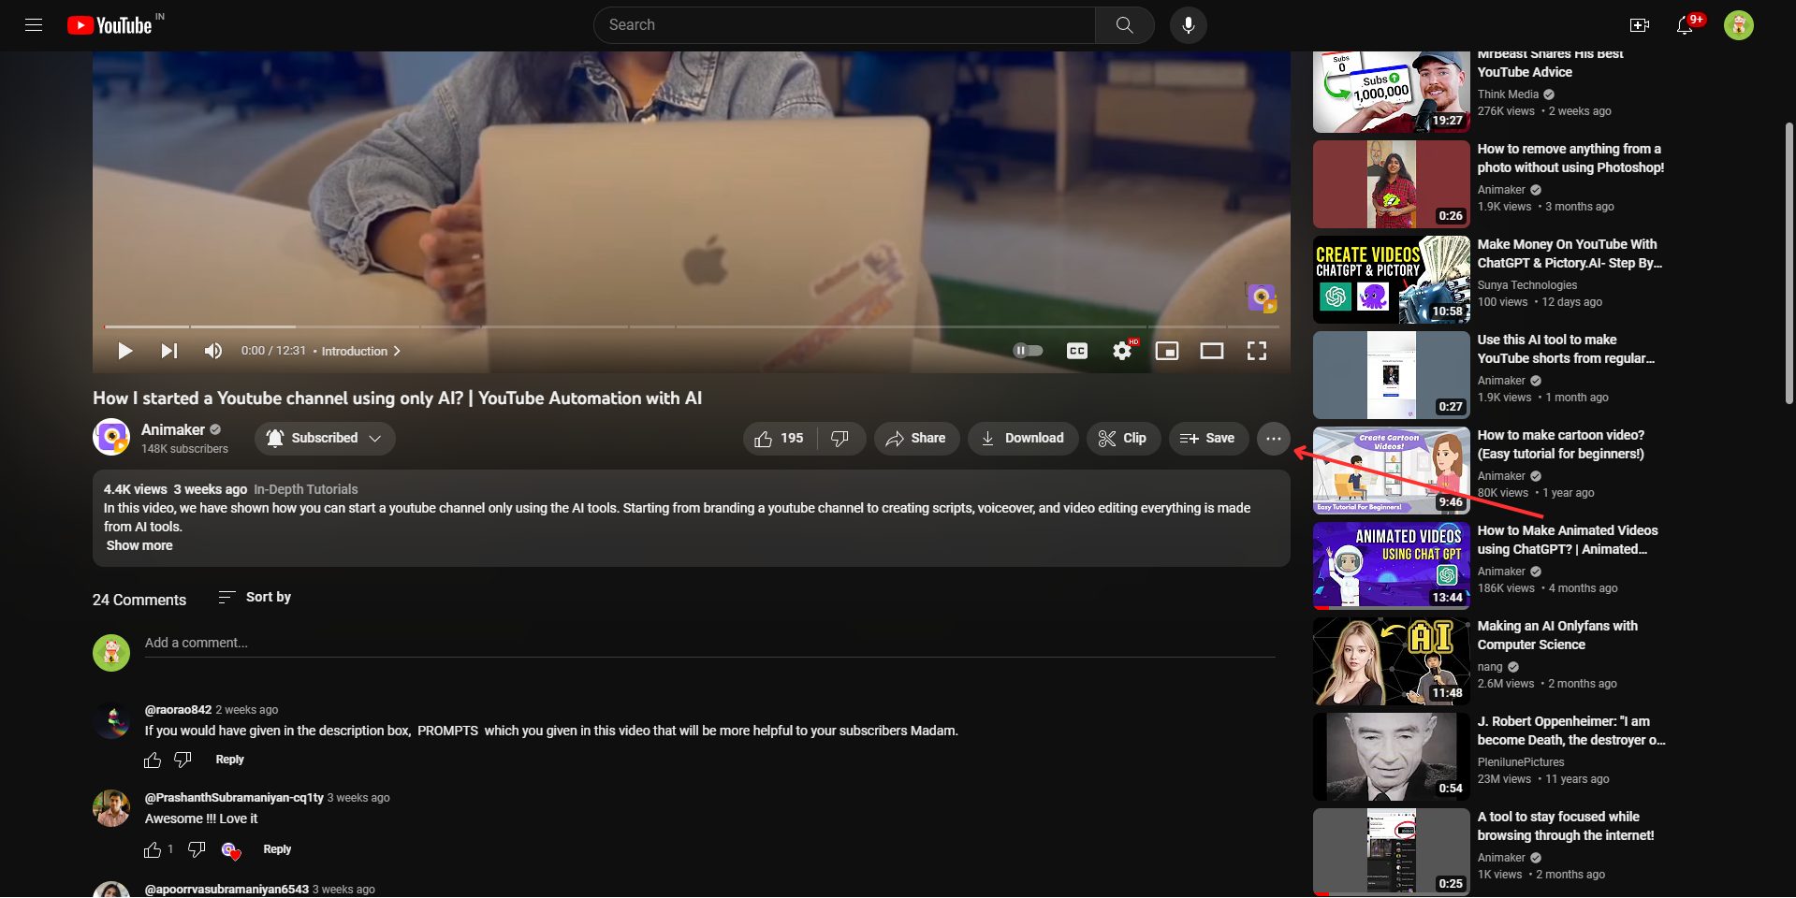
Task: Switch to theater mode
Action: pyautogui.click(x=1212, y=351)
